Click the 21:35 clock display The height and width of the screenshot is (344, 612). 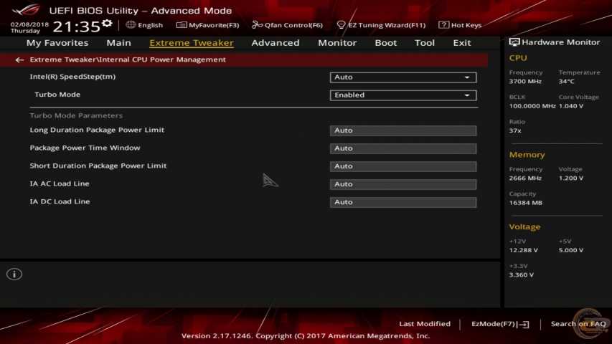coord(77,27)
